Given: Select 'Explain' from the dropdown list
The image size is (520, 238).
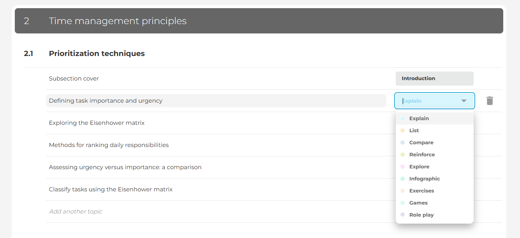Looking at the screenshot, I should click(419, 119).
